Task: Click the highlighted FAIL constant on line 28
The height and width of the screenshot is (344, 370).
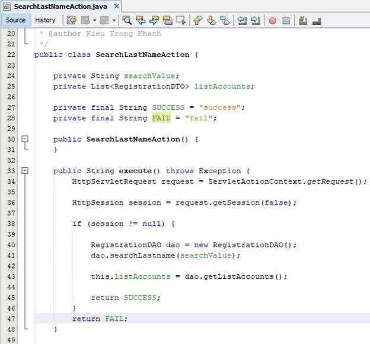Action: coord(161,118)
